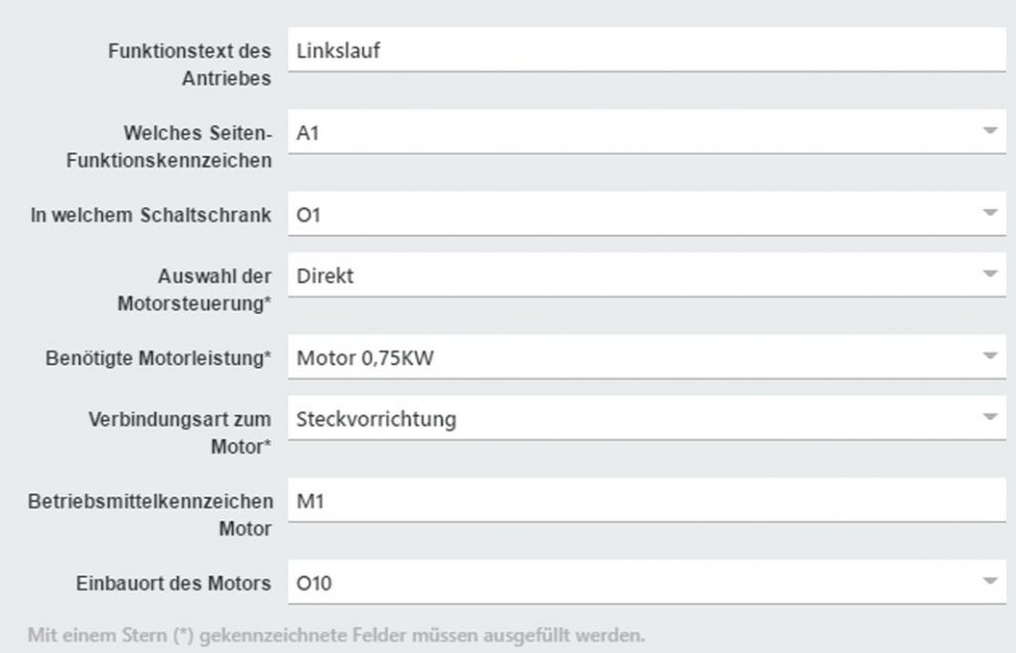Viewport: 1016px width, 653px height.
Task: Click the "Einbauort des Motors" label
Action: [174, 584]
